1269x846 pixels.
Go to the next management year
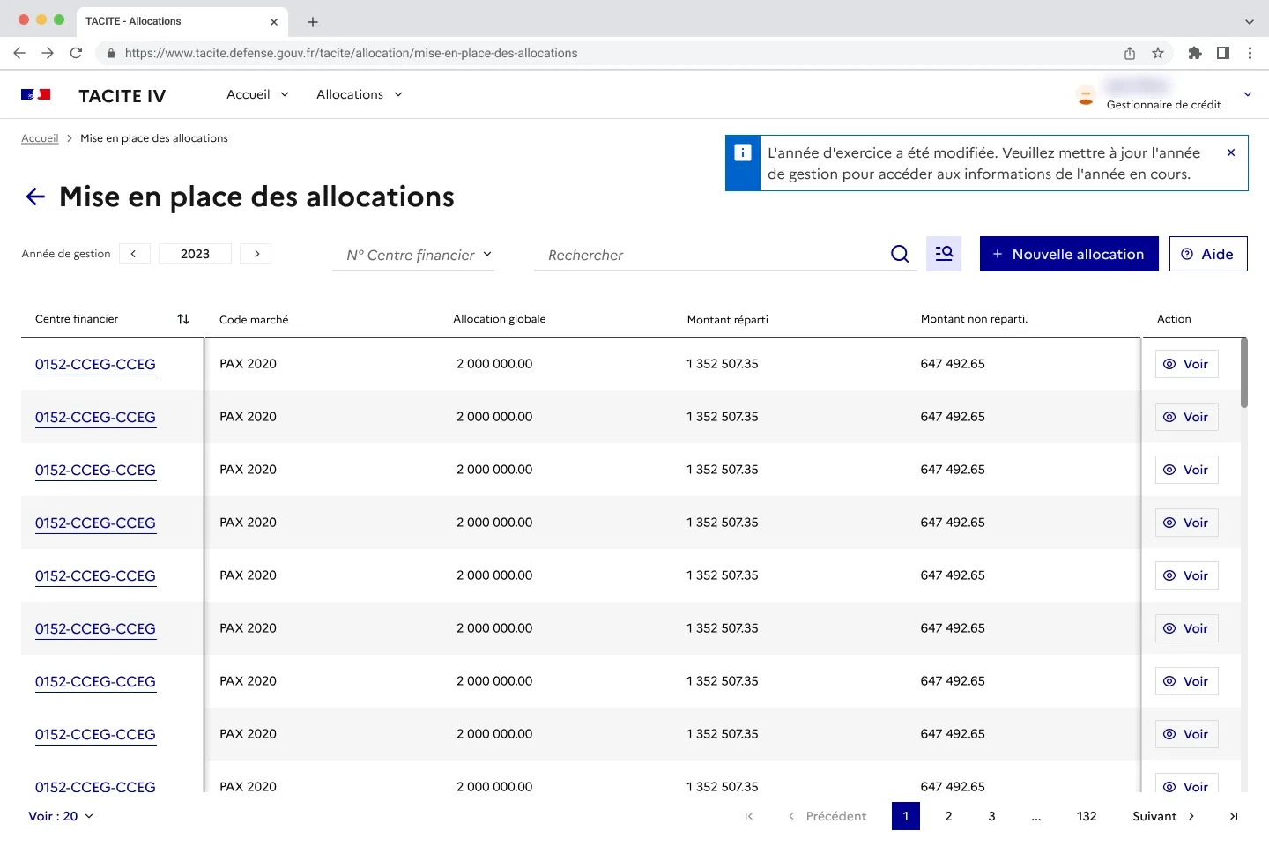pyautogui.click(x=256, y=254)
